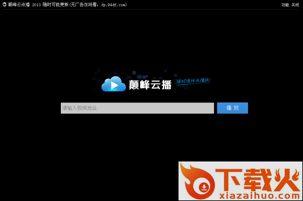Focus the 请输入视频地址 video address field
The height and width of the screenshot is (201, 303).
[x=137, y=108]
